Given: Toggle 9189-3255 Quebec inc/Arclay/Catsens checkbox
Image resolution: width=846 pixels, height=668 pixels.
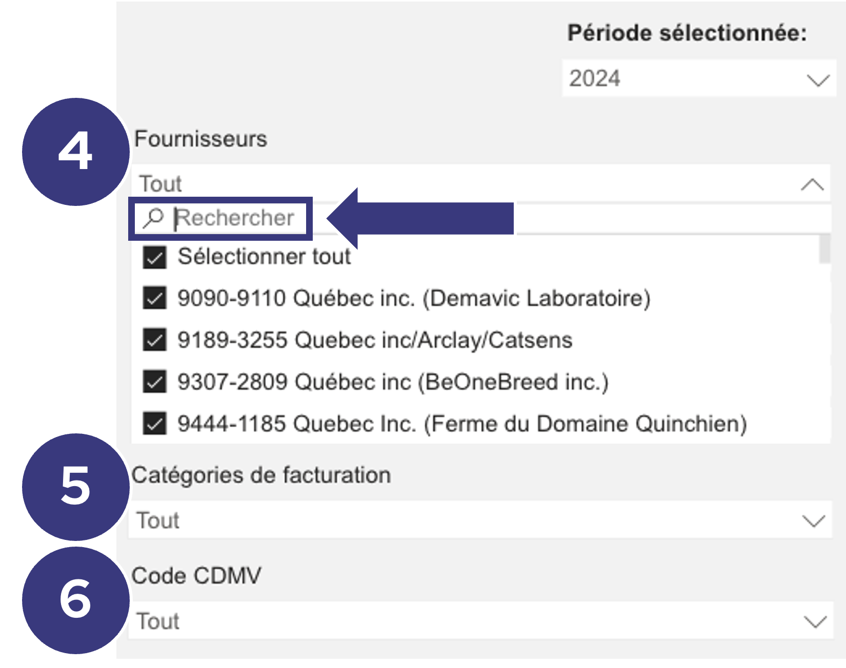Looking at the screenshot, I should (x=154, y=340).
